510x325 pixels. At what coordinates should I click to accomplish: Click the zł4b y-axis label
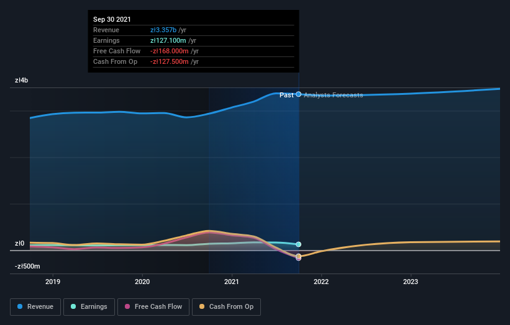click(22, 80)
